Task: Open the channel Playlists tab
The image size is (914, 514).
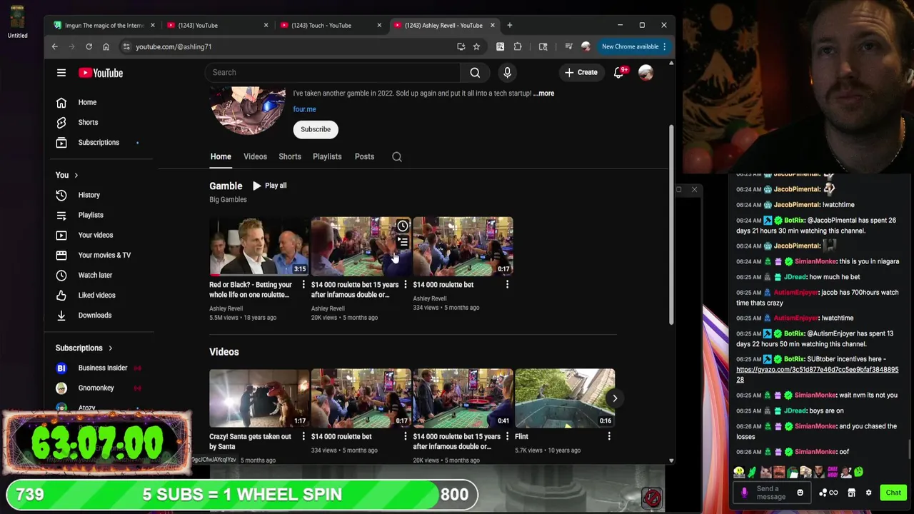Action: 327,156
